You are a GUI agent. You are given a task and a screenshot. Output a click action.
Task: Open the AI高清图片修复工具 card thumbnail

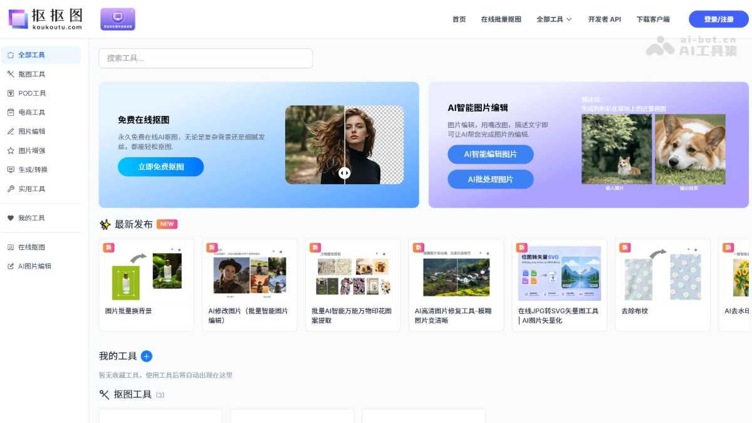(456, 273)
